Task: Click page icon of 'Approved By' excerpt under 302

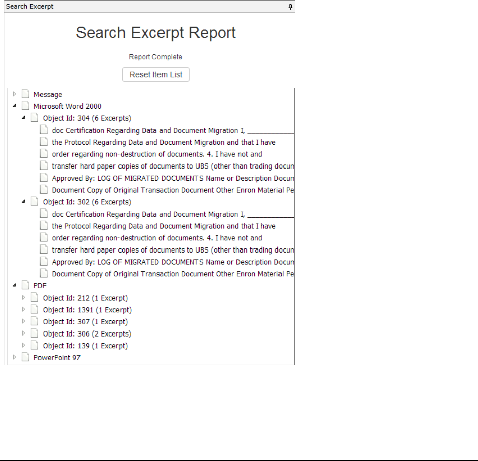Action: pyautogui.click(x=44, y=262)
